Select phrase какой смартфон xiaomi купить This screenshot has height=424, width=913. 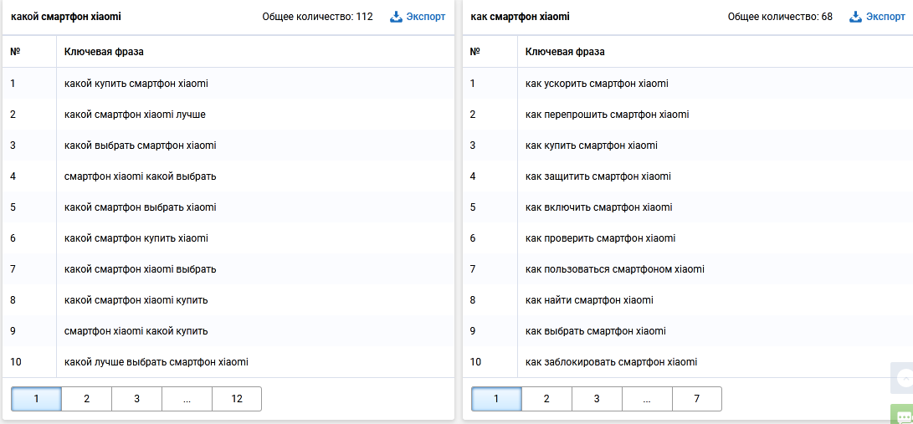[x=136, y=300]
